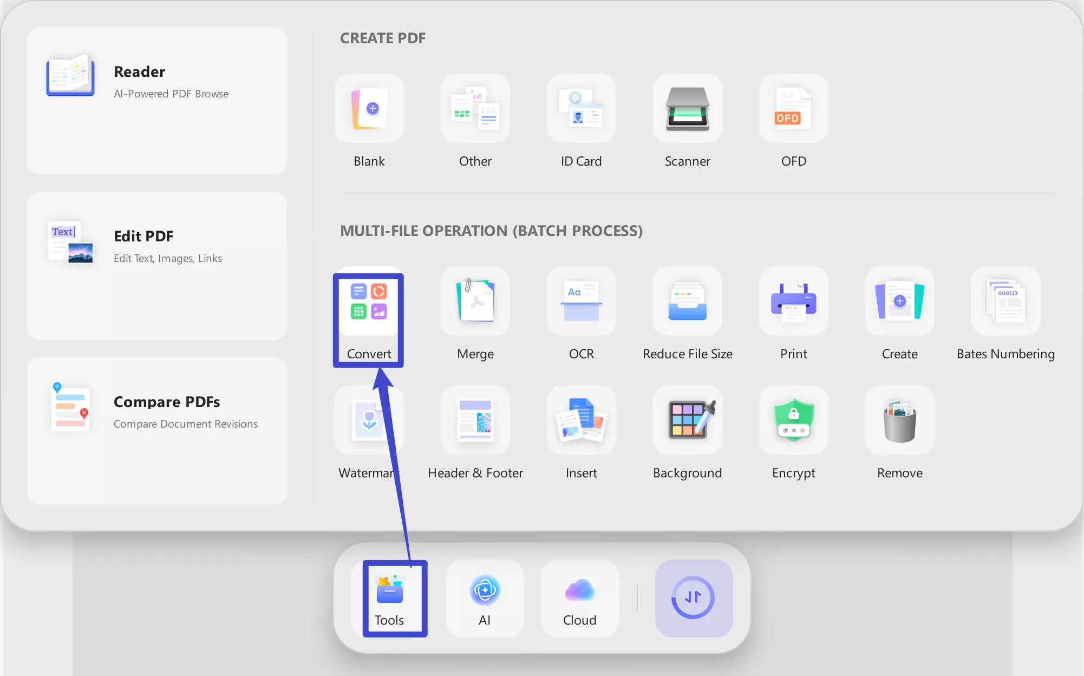Create a Blank PDF

pos(369,109)
